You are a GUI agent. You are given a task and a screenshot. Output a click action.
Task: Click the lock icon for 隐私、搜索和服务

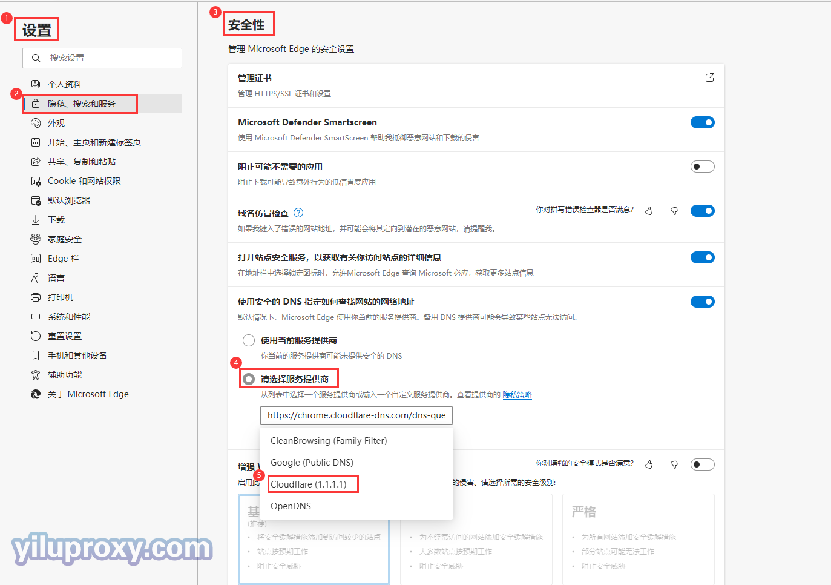36,104
